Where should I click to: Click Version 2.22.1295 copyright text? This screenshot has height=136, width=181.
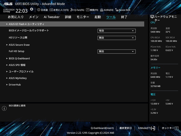pos(91,133)
